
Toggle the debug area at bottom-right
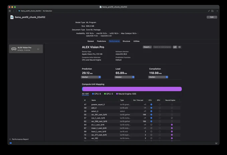[x=216, y=143]
